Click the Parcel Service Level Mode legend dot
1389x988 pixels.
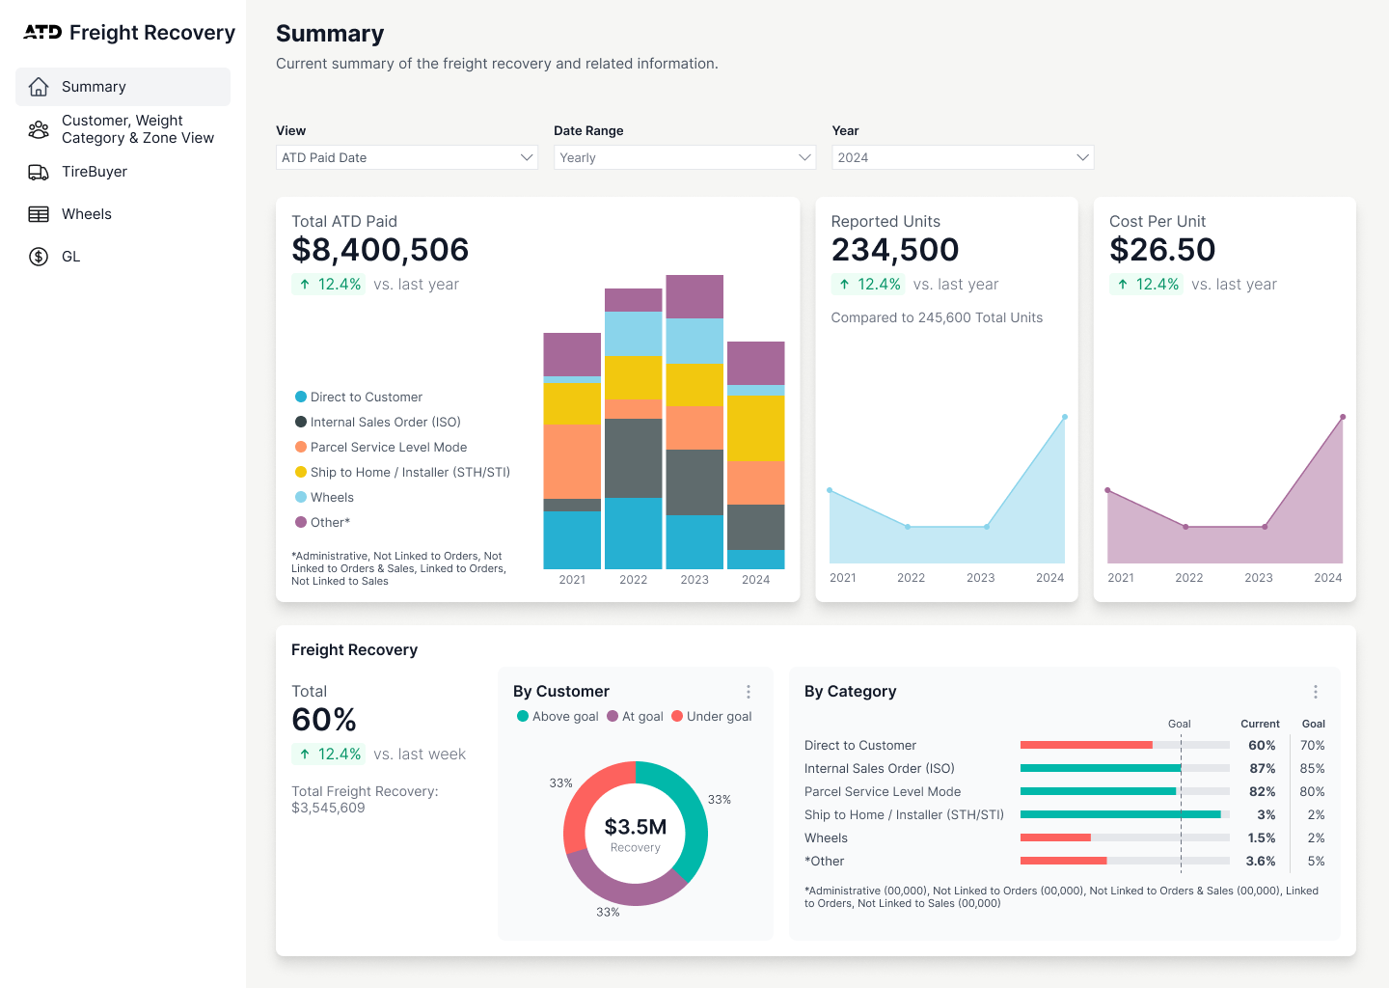301,447
